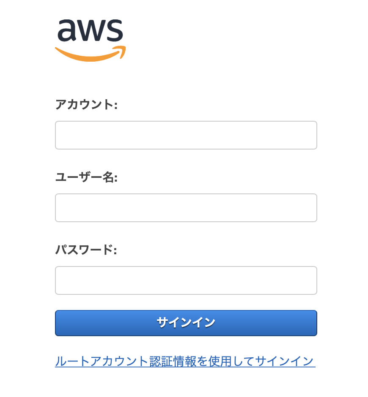
Task: Activate the blue sign-in button
Action: click(186, 323)
